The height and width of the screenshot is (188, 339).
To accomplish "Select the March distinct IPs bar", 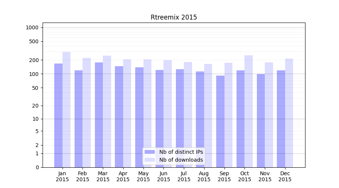I will pos(99,115).
